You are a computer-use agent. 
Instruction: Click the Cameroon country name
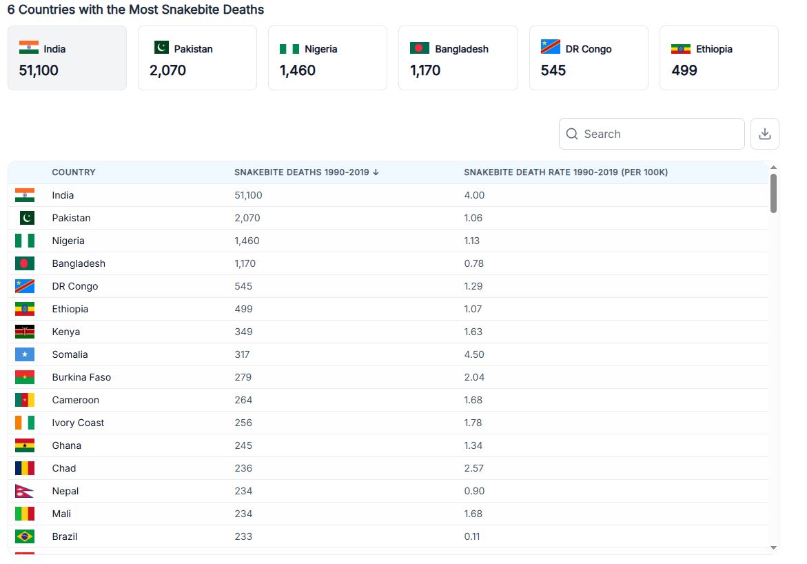(x=76, y=400)
